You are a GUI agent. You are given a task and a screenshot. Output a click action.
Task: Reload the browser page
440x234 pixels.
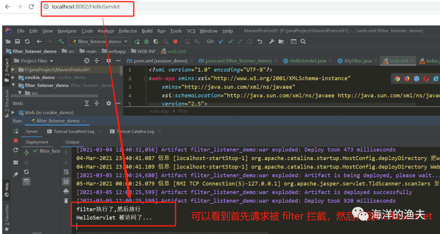click(31, 7)
